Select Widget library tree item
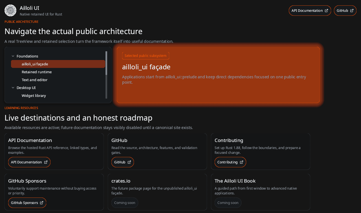361x213 pixels. tap(58, 96)
